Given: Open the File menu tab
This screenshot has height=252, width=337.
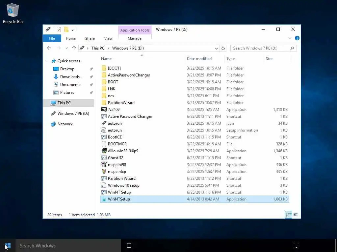Looking at the screenshot, I should click(x=52, y=38).
